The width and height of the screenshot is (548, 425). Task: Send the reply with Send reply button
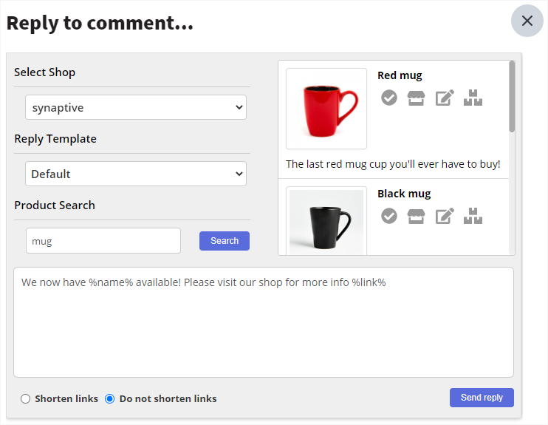click(x=482, y=398)
